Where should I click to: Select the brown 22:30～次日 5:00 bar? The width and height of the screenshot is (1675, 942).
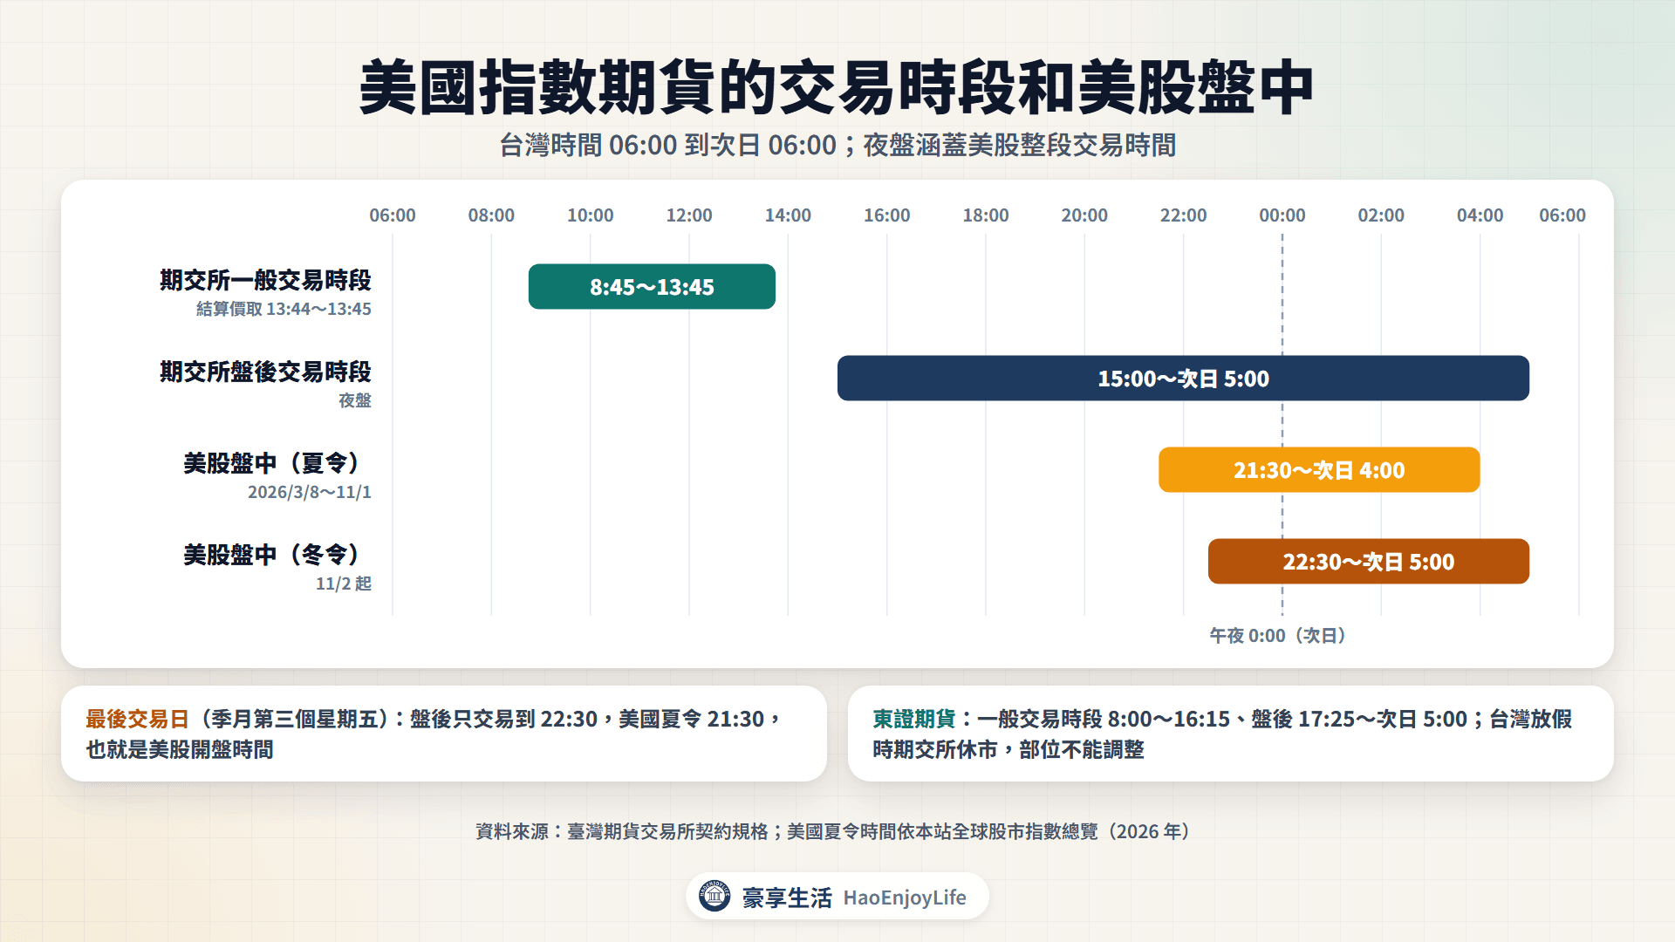click(1369, 561)
